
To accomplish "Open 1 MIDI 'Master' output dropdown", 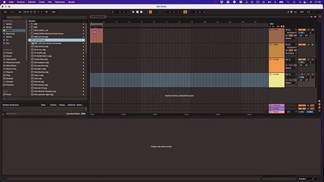I will (x=291, y=38).
